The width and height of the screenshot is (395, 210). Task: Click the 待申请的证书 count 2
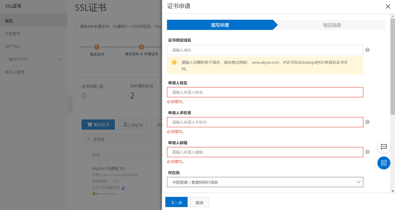point(132,96)
